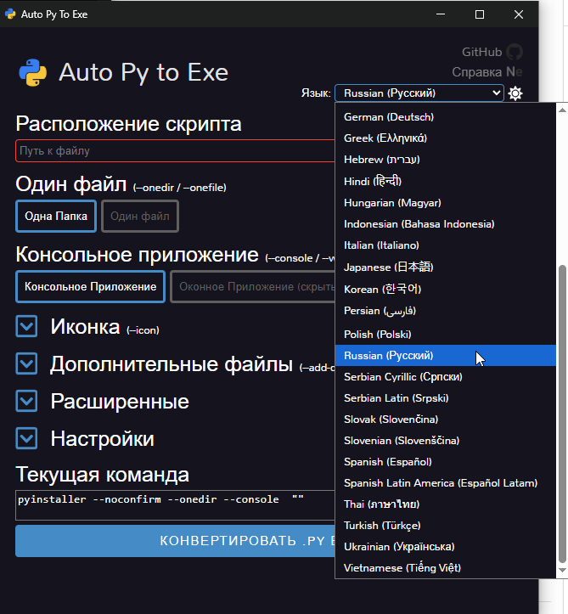Choose Консольное Приложение mode

click(91, 287)
